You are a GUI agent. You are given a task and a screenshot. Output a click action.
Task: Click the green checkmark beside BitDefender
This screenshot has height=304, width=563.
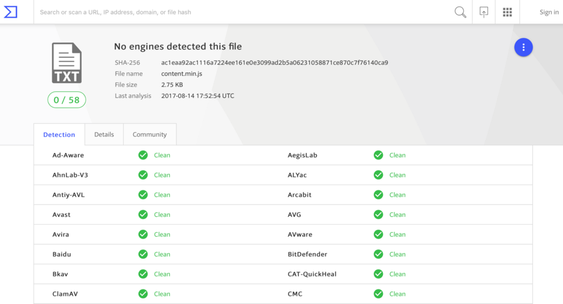(x=378, y=254)
